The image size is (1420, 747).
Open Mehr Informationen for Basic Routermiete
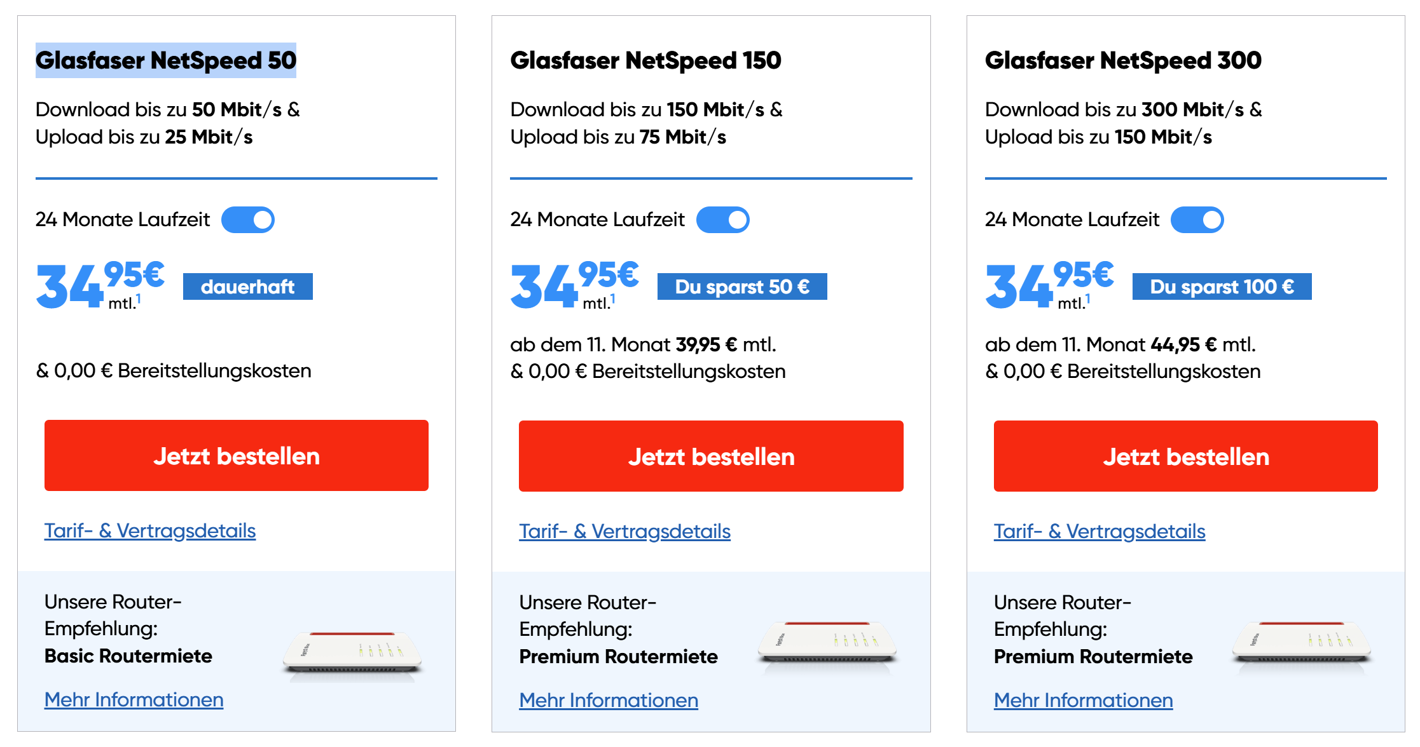coord(134,699)
